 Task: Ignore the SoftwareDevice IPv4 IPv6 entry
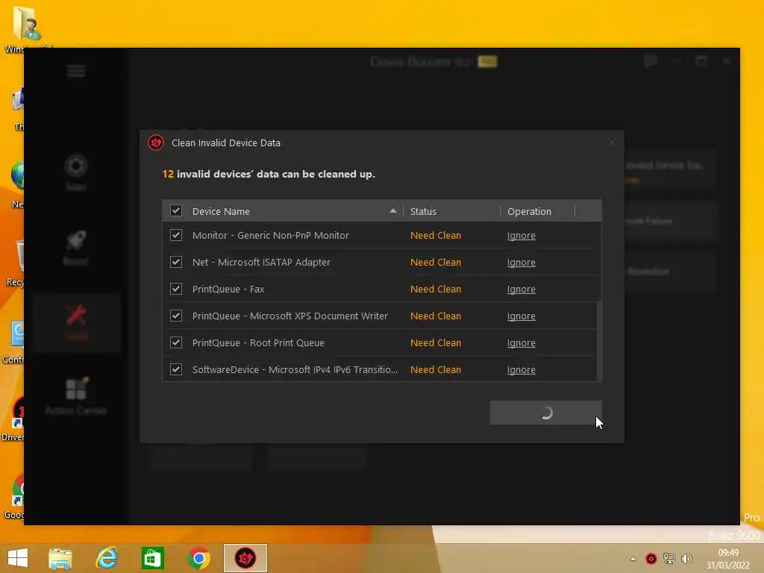click(521, 369)
